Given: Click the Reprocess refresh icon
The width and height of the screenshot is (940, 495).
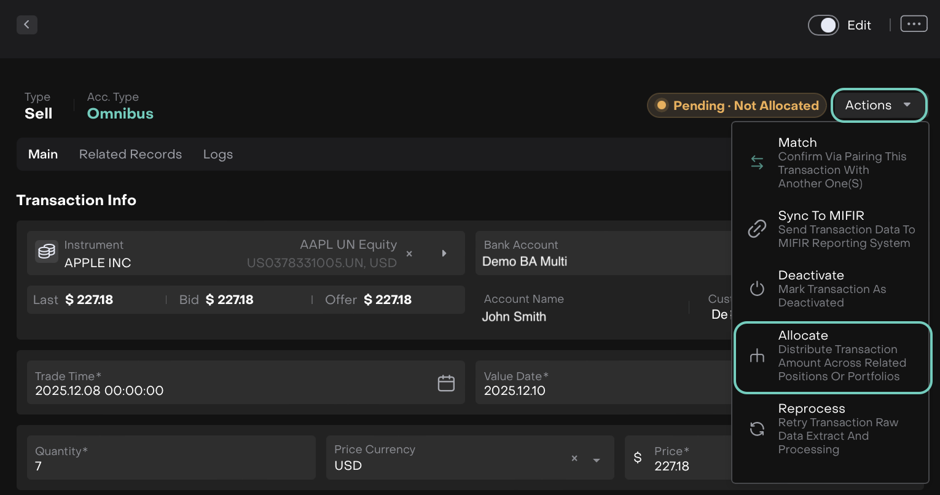Looking at the screenshot, I should point(757,429).
